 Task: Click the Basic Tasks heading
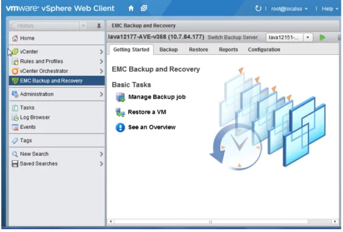click(131, 85)
